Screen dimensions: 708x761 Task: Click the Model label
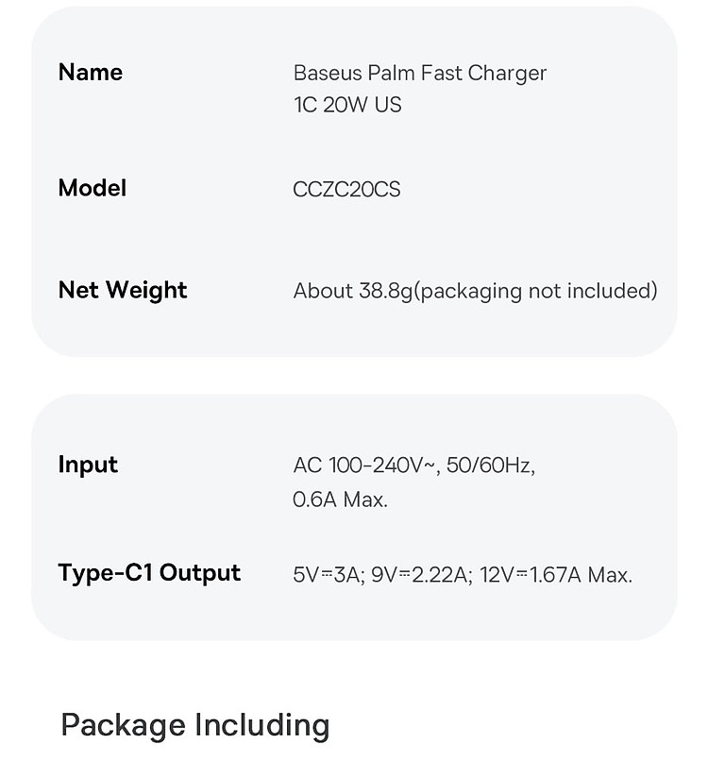click(92, 188)
